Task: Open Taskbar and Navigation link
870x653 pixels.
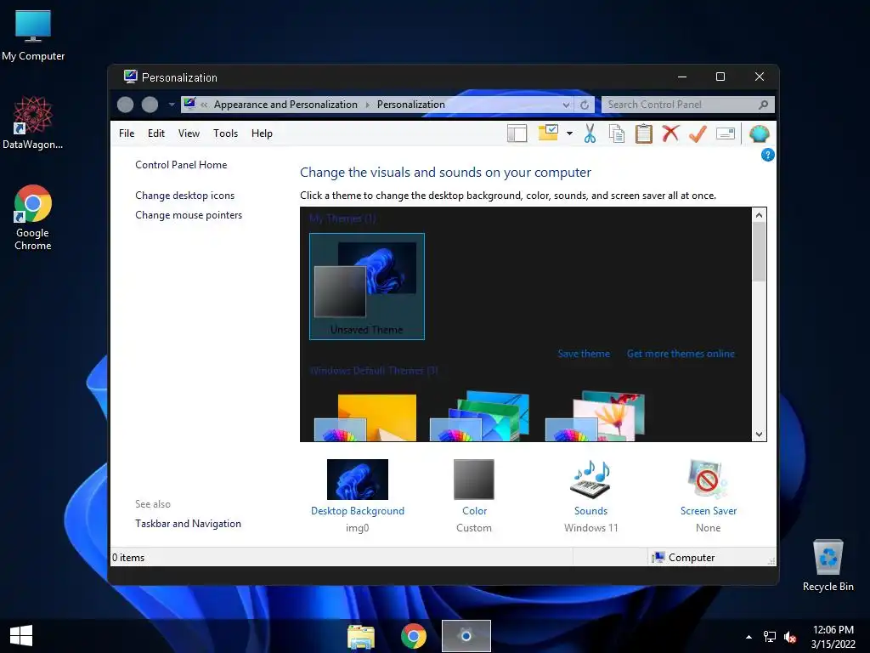Action: pyautogui.click(x=188, y=524)
